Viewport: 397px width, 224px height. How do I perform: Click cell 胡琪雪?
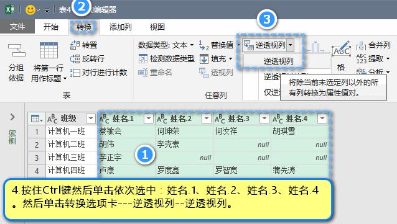tap(300, 132)
